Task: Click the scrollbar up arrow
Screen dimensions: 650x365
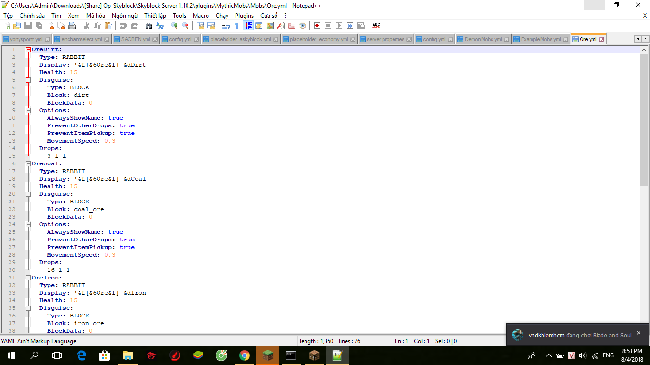Action: (644, 49)
